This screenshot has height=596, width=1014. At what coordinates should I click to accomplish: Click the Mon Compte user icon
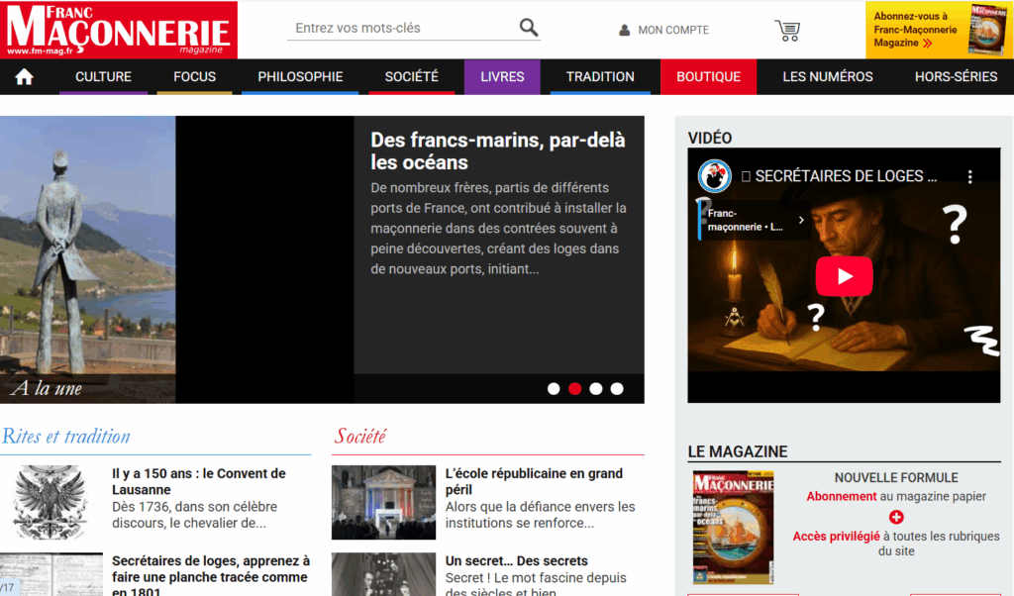click(x=624, y=30)
